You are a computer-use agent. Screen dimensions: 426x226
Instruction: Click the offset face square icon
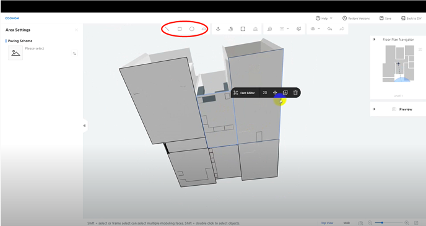pos(243,29)
